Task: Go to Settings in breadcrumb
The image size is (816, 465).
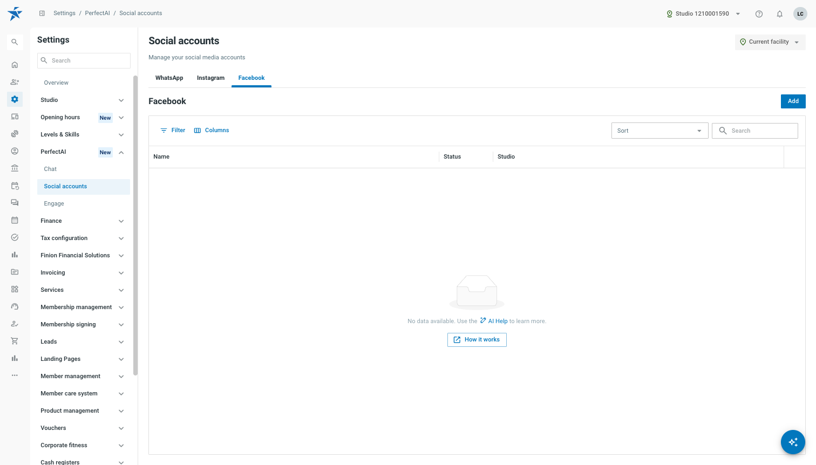Action: pos(64,13)
